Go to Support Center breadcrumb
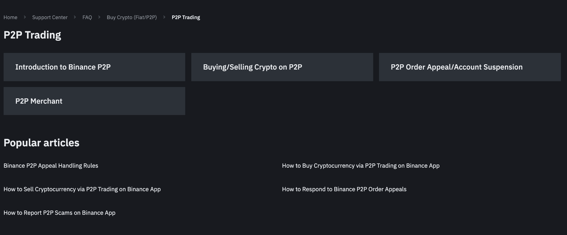Viewport: 567px width, 235px height. tap(50, 17)
